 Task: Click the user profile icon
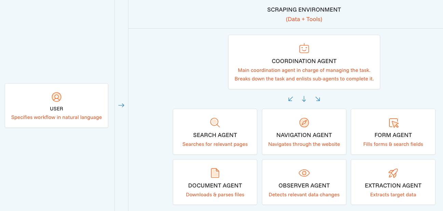(56, 97)
